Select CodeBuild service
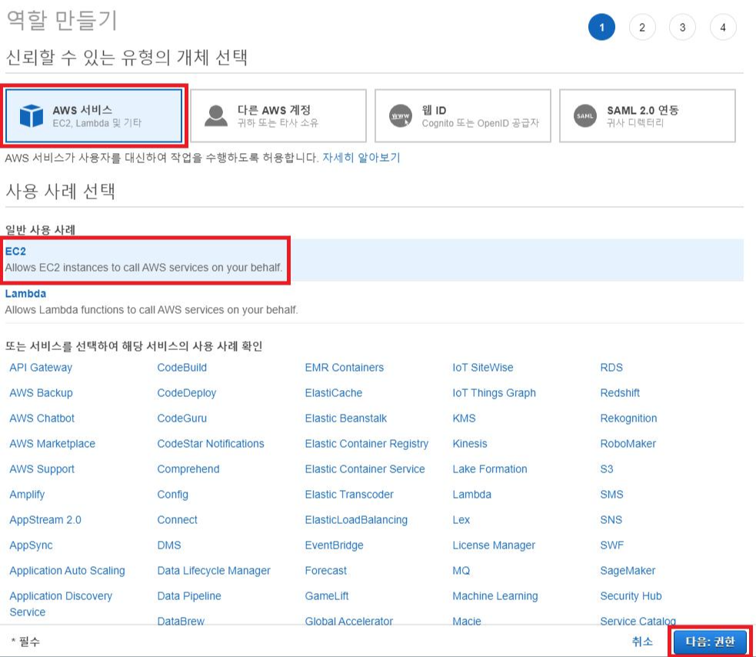 (182, 368)
